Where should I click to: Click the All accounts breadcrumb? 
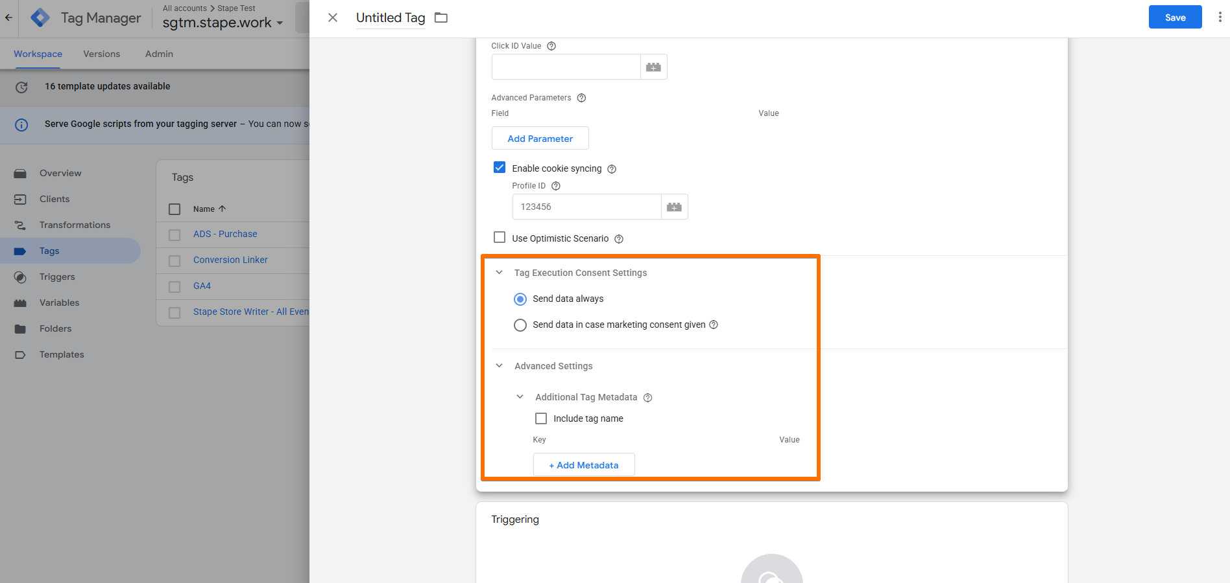pyautogui.click(x=185, y=8)
